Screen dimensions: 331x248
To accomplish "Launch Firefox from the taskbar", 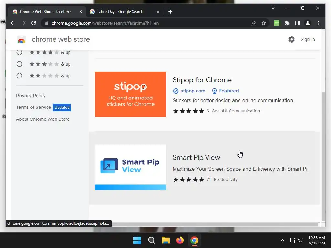I will pos(180,240).
